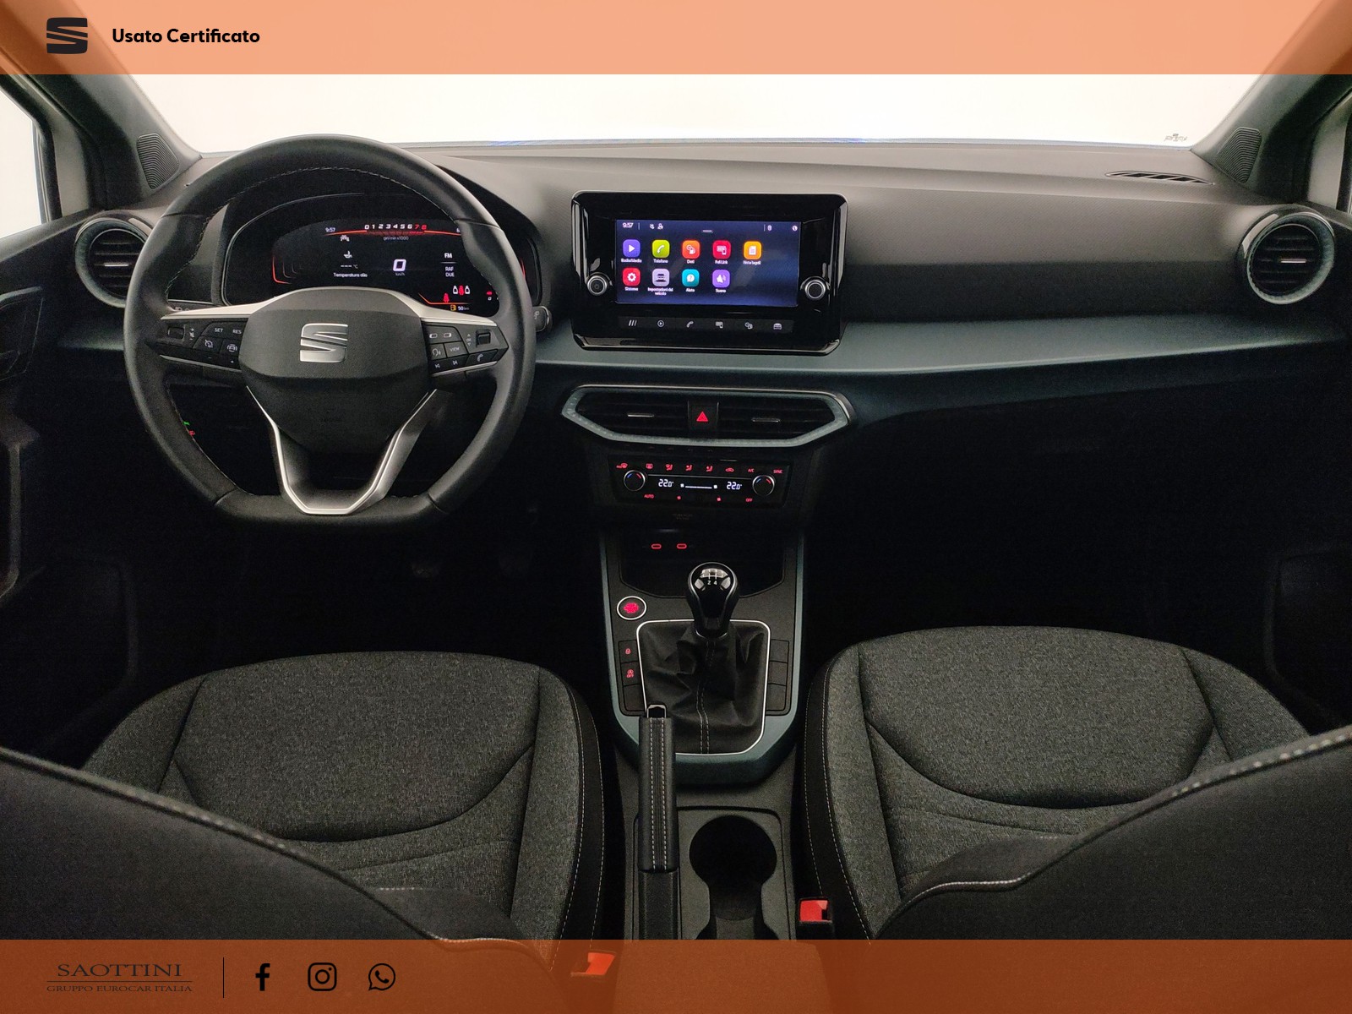Click the fan speed bar indicator

coord(699,486)
